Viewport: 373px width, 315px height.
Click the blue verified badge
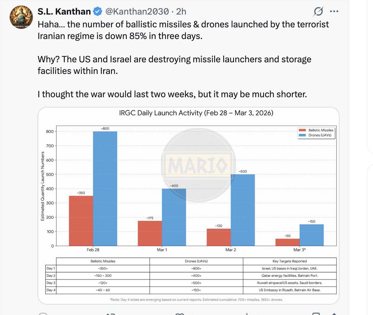pyautogui.click(x=98, y=12)
